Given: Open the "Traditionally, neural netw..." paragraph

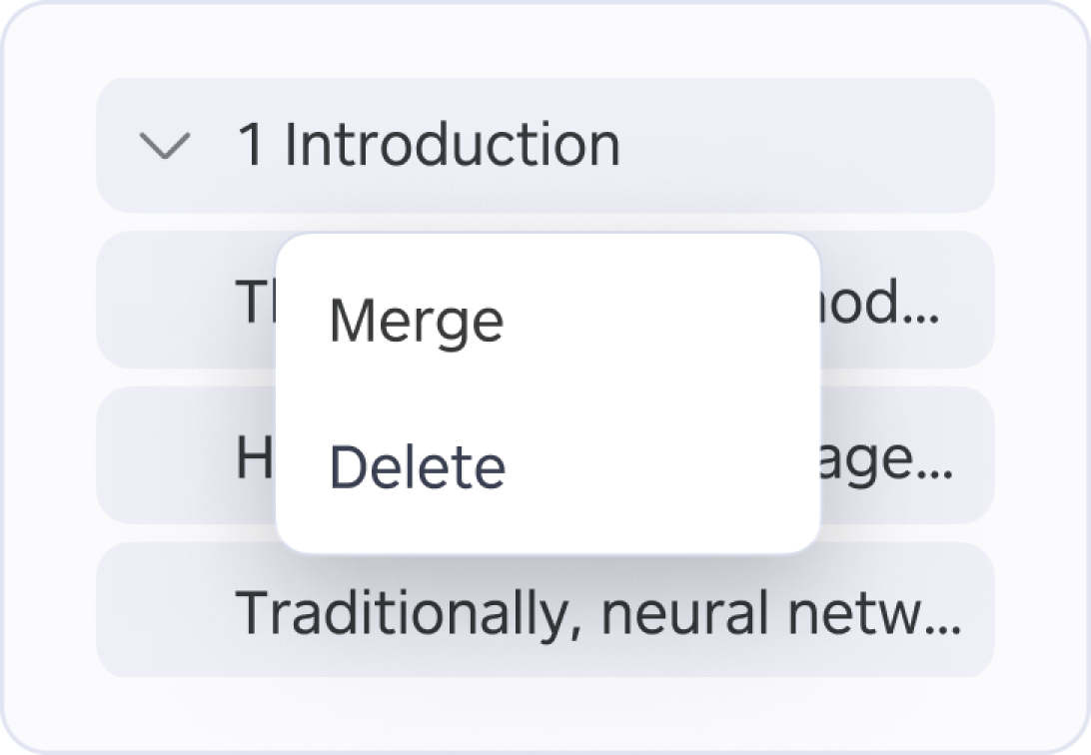Looking at the screenshot, I should pyautogui.click(x=596, y=611).
